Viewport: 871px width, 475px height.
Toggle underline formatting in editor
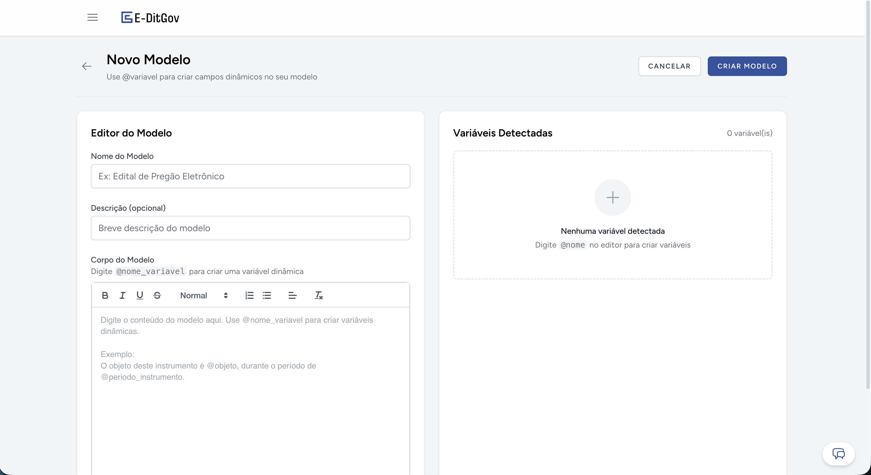(140, 295)
